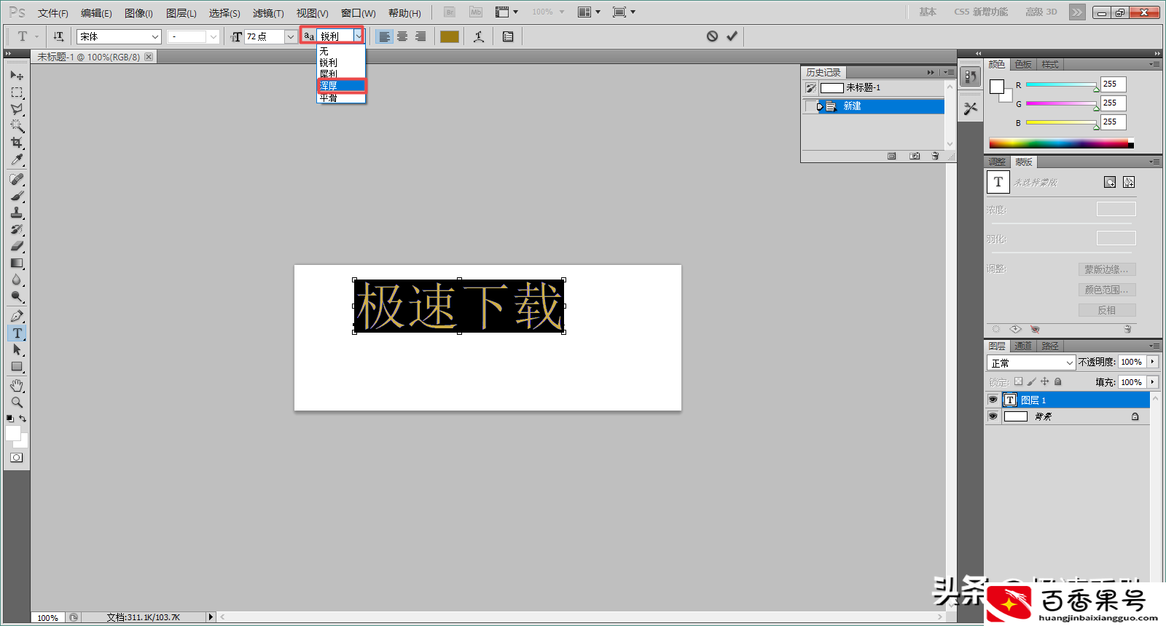Swap foreground and background colors
This screenshot has height=626, width=1166.
coord(23,419)
